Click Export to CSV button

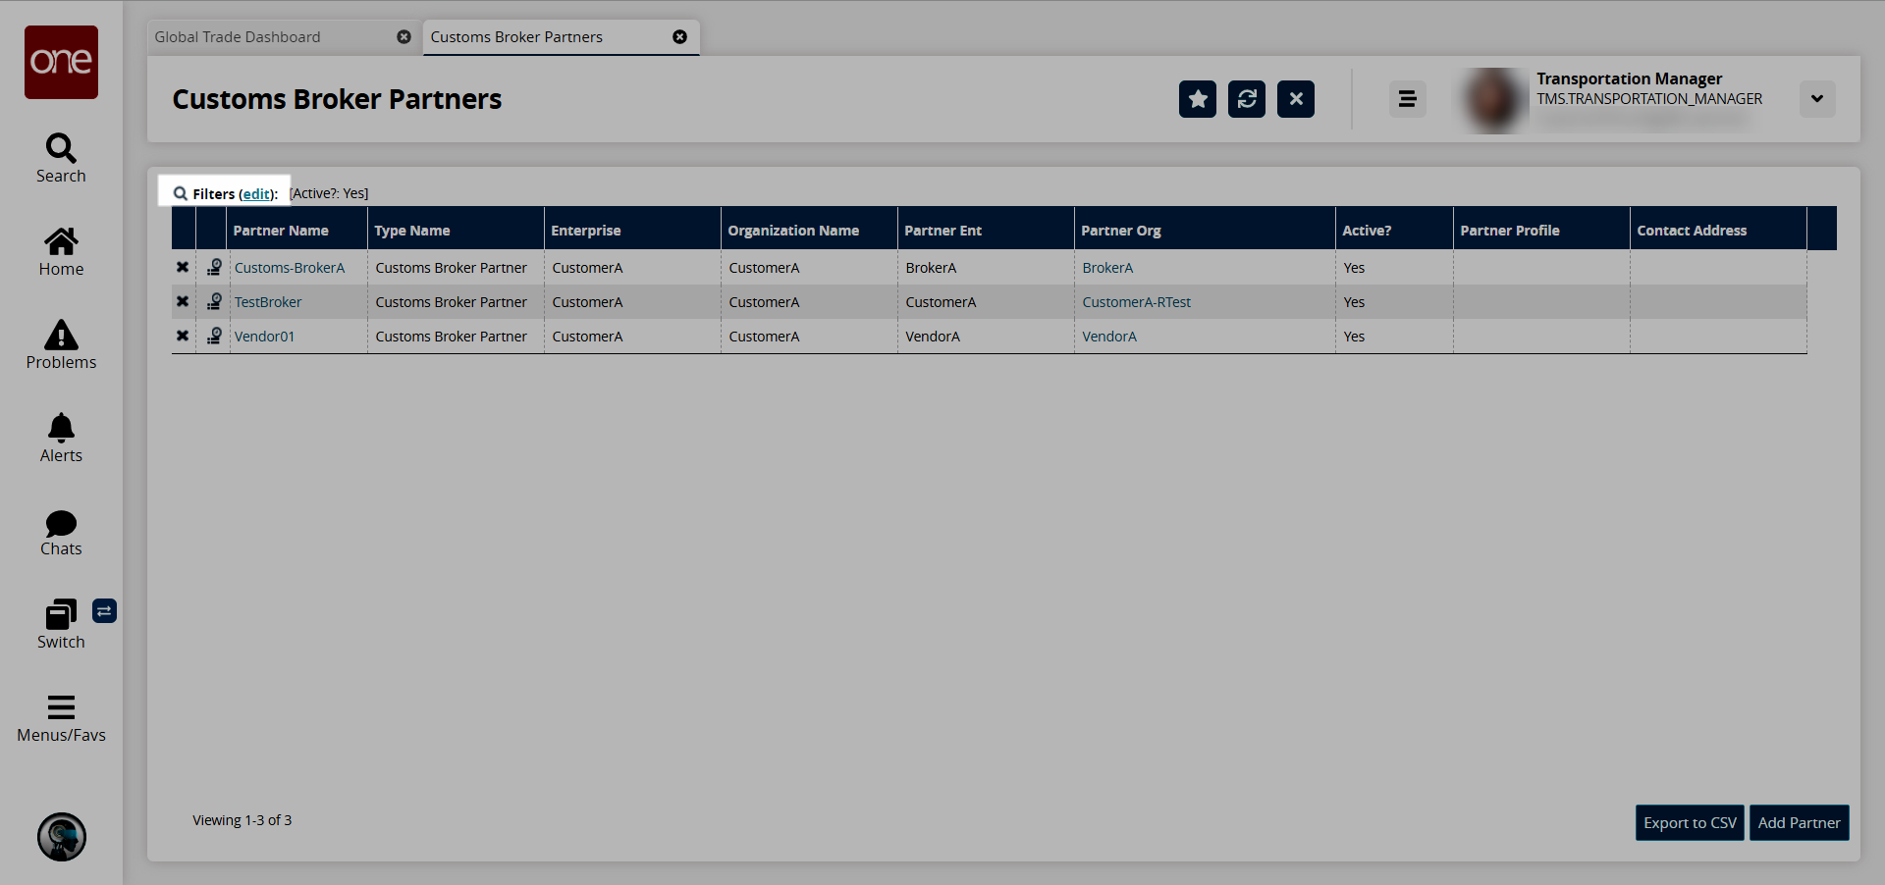point(1690,823)
